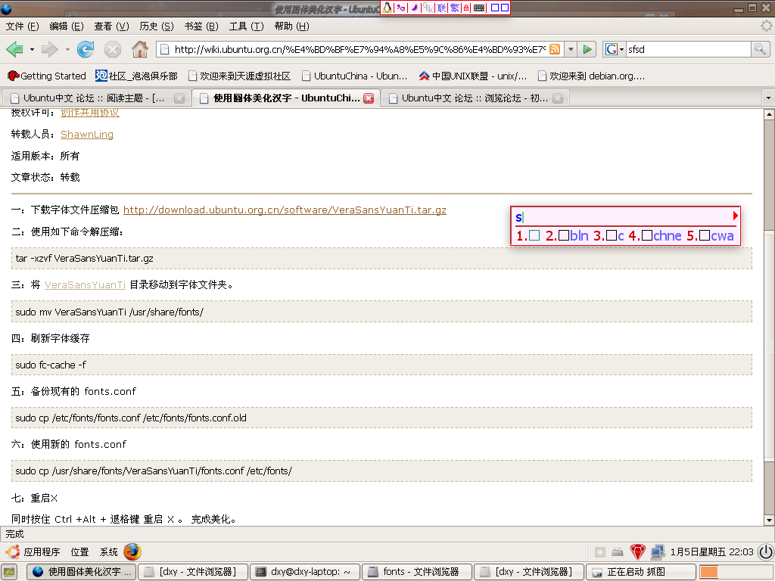Open the 查看 (V) menu
This screenshot has height=581, width=775.
(111, 26)
